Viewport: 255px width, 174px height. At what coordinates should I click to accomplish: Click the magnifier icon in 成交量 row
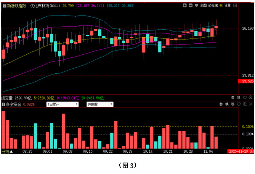tap(251, 98)
